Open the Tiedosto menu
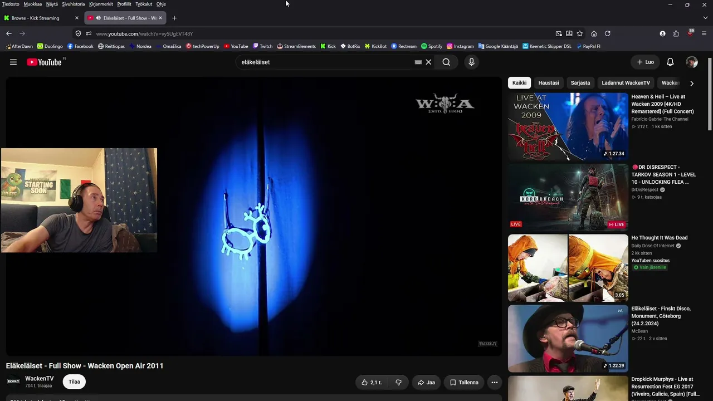Viewport: 713px width, 401px height. tap(11, 4)
